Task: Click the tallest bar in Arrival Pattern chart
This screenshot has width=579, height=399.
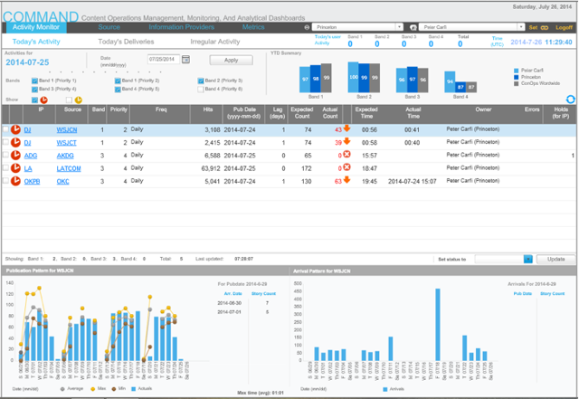Action: point(438,325)
